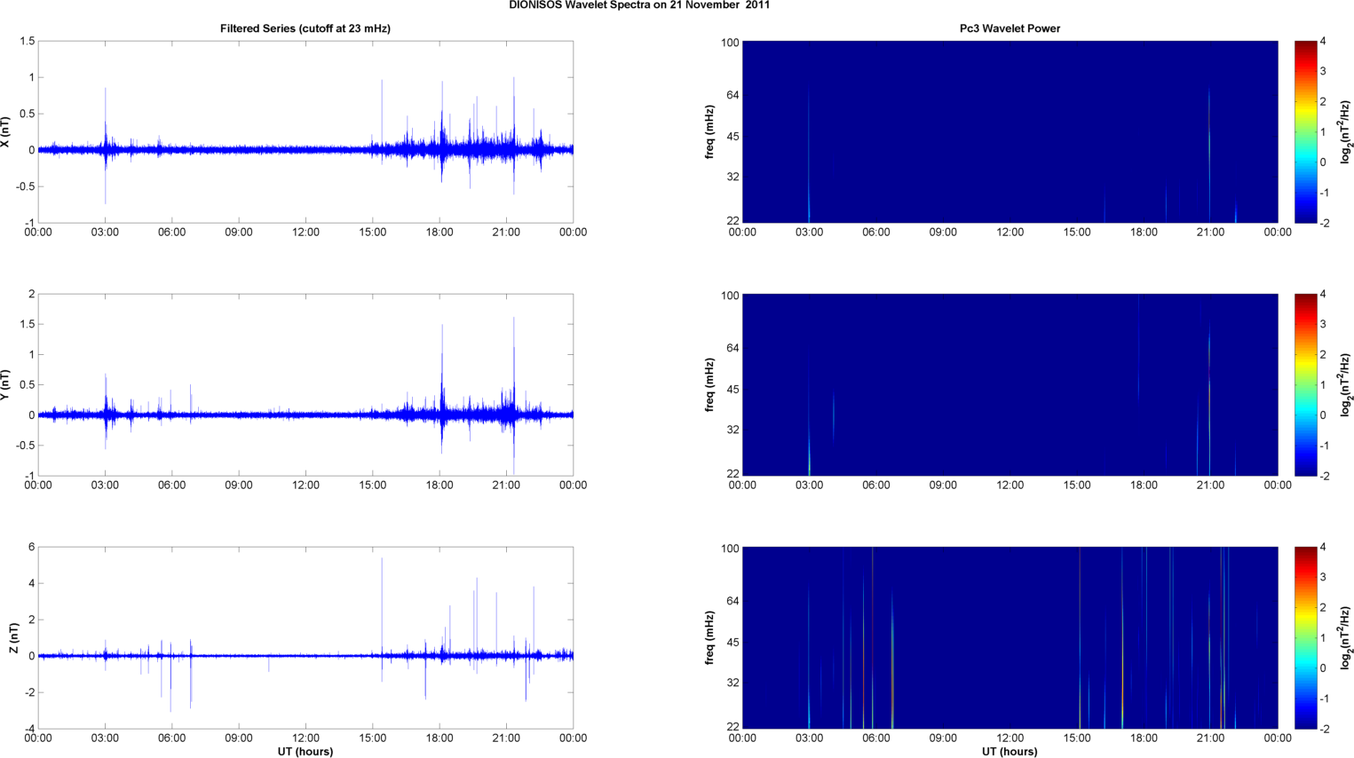Click the 'Z (nT)' axis label

[x=13, y=638]
